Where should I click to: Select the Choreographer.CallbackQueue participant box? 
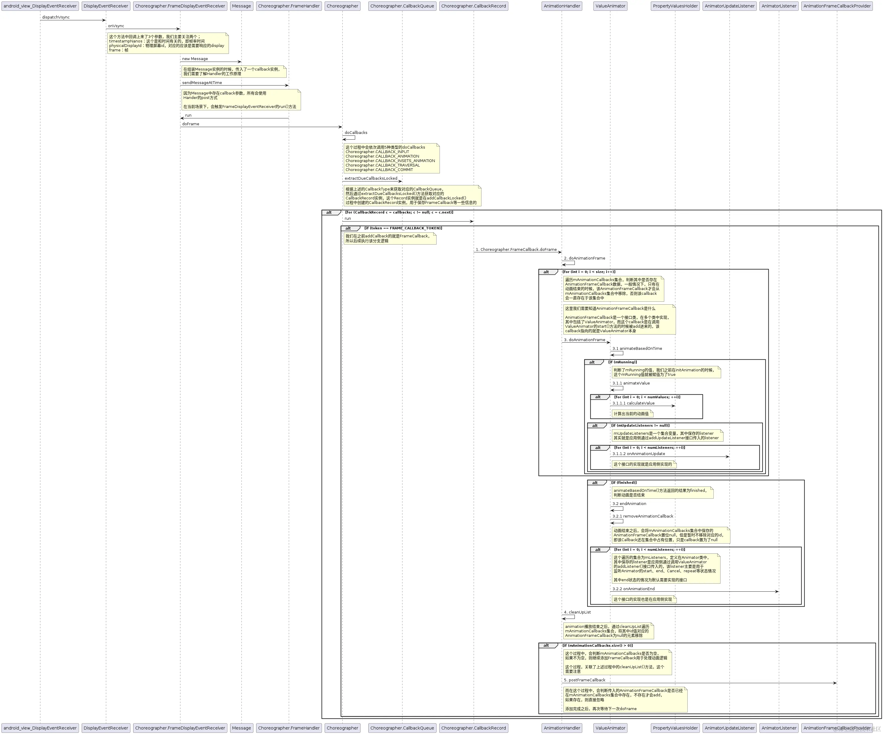[402, 6]
